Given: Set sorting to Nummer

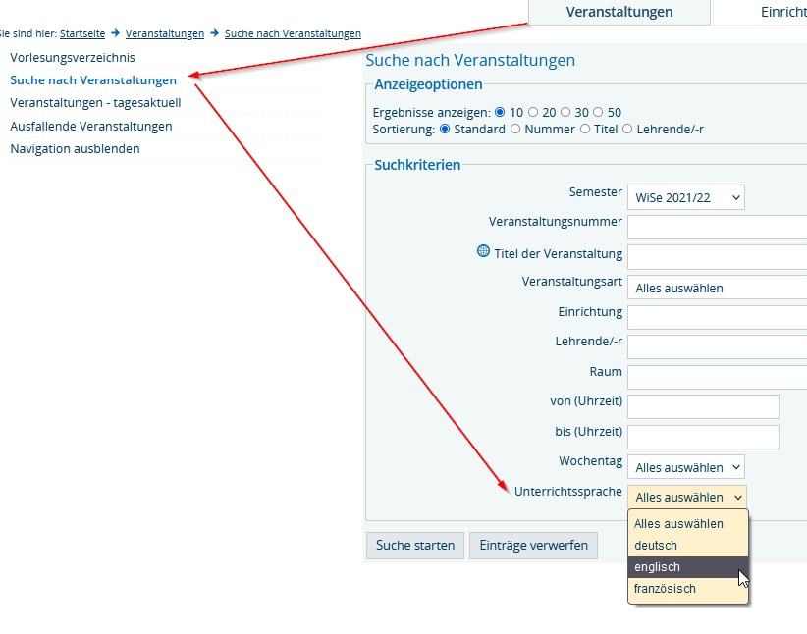Looking at the screenshot, I should (x=515, y=129).
